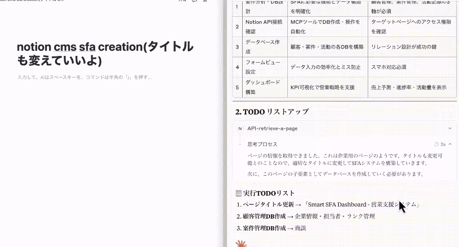Open the comment icon in the Notion top bar
This screenshot has width=459, height=247.
pos(194,1)
